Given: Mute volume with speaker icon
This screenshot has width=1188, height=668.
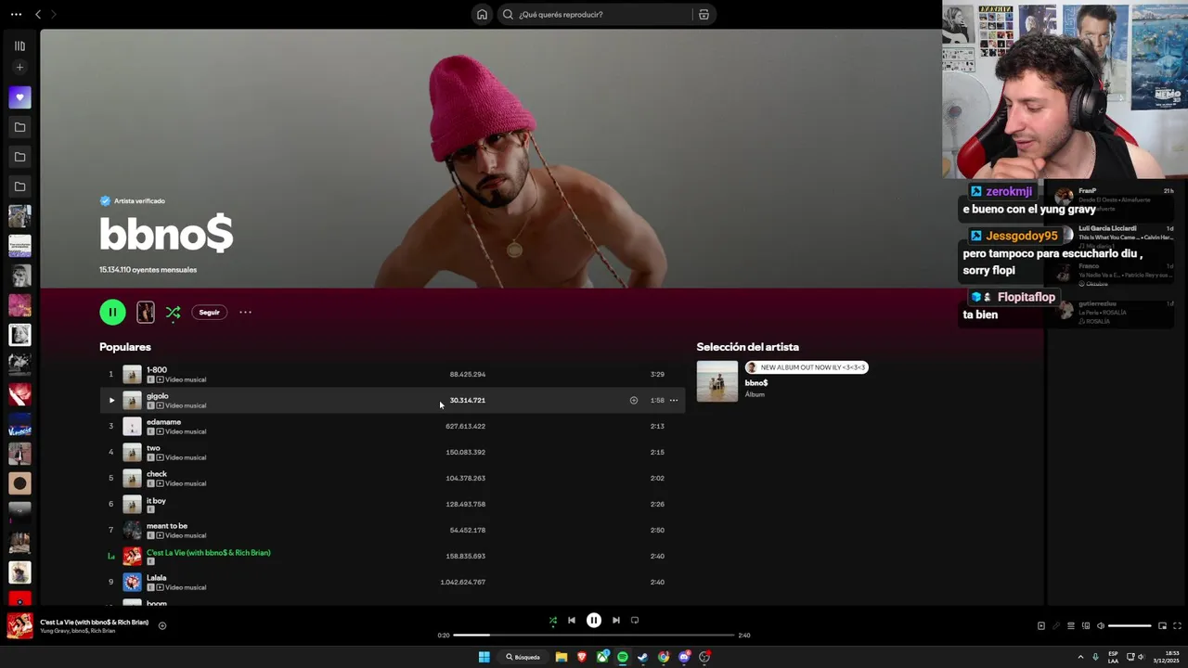Looking at the screenshot, I should pos(1101,625).
